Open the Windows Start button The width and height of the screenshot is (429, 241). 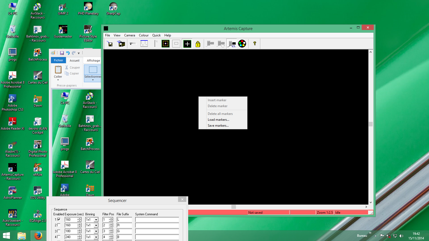pyautogui.click(x=6, y=236)
